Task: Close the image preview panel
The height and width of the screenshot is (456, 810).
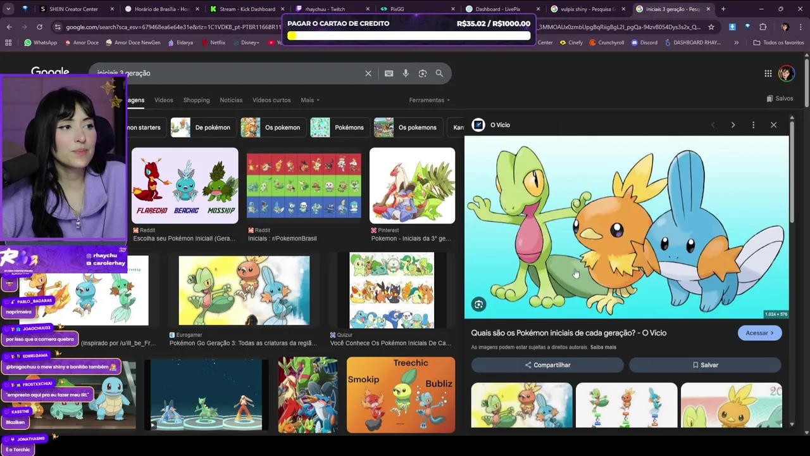Action: [x=773, y=125]
